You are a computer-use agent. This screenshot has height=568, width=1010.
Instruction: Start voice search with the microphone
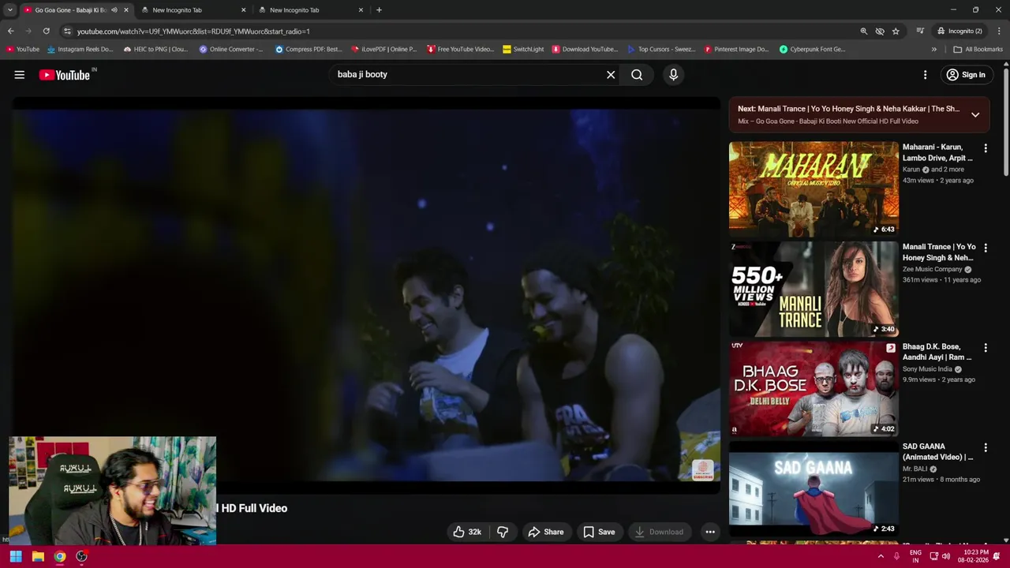673,75
